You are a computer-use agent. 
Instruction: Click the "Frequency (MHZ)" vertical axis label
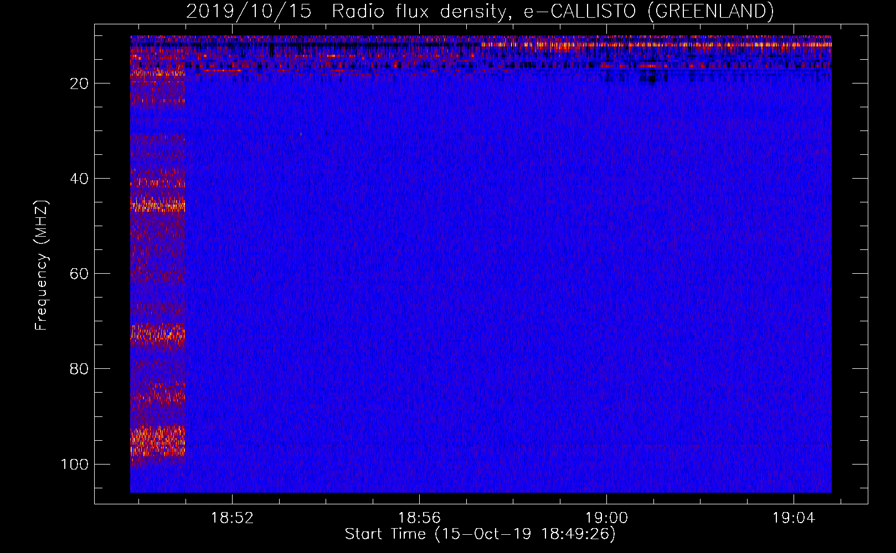pyautogui.click(x=42, y=265)
